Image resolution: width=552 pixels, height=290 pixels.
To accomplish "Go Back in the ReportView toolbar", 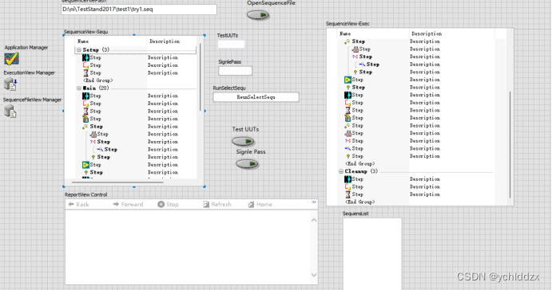I will coord(78,204).
